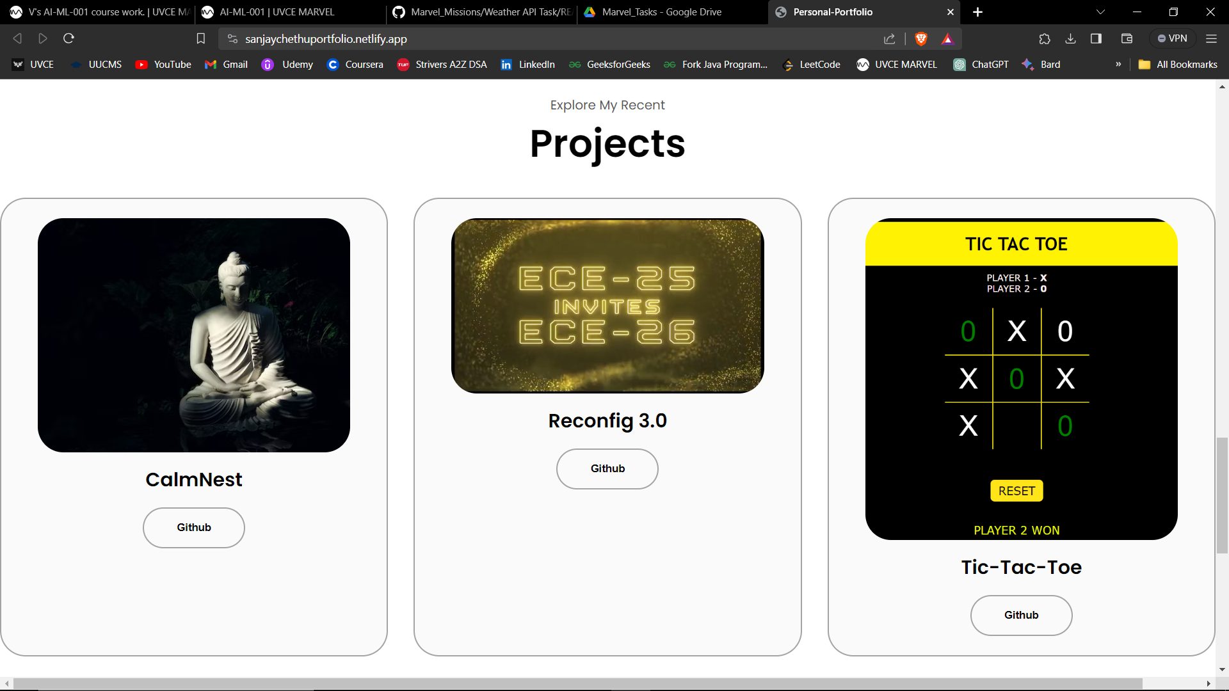Screen dimensions: 1229x691
Task: Toggle the browser sidebar panel
Action: coord(1096,39)
